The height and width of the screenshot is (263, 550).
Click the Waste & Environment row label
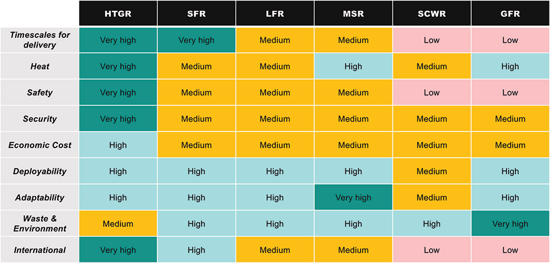pos(40,224)
